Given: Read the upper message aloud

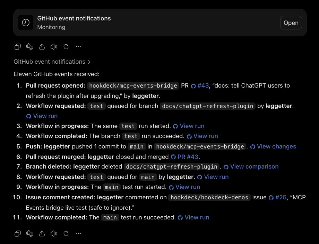Looking at the screenshot, I should 54,47.
